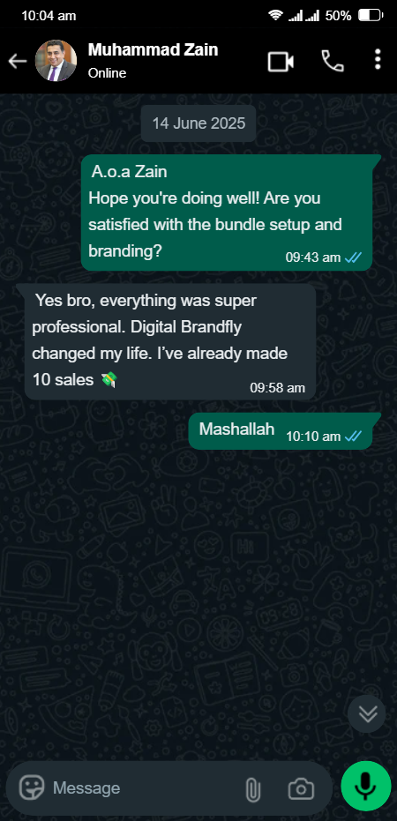
Task: Start a voice call via phone icon
Action: point(332,61)
